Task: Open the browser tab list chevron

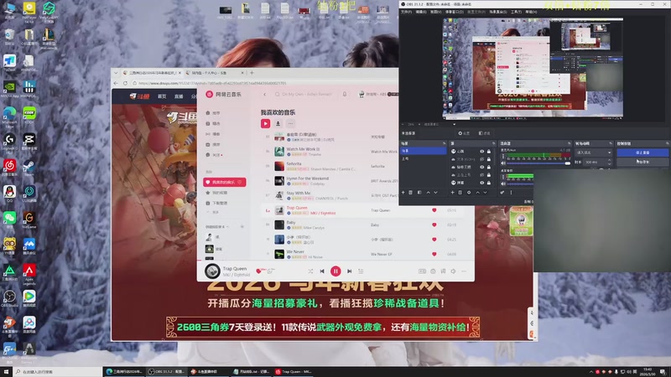Action: pos(116,73)
